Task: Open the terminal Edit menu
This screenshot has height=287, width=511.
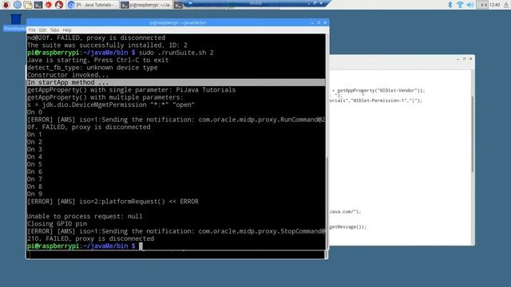Action: [x=42, y=30]
